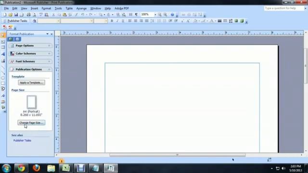This screenshot has width=308, height=173.
Task: Select the Rectangle shape tool
Action: tap(3, 83)
